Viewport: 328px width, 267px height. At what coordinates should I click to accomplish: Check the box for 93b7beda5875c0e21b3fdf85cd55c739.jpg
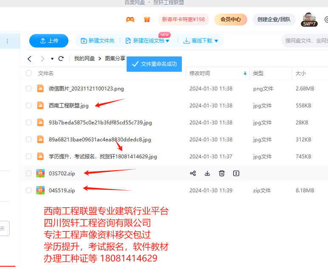[x=28, y=122]
